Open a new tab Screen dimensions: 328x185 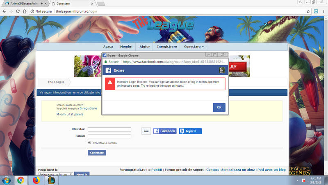(x=101, y=4)
